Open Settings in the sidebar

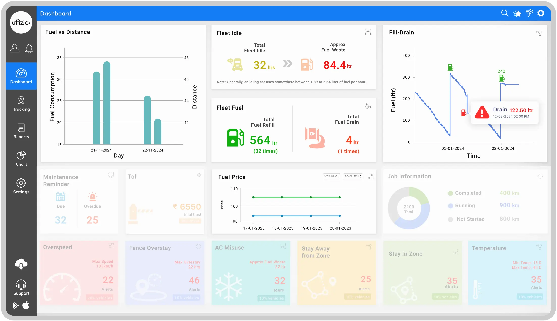coord(21,186)
